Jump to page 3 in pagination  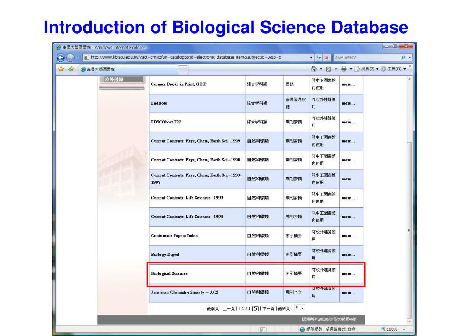[246, 308]
